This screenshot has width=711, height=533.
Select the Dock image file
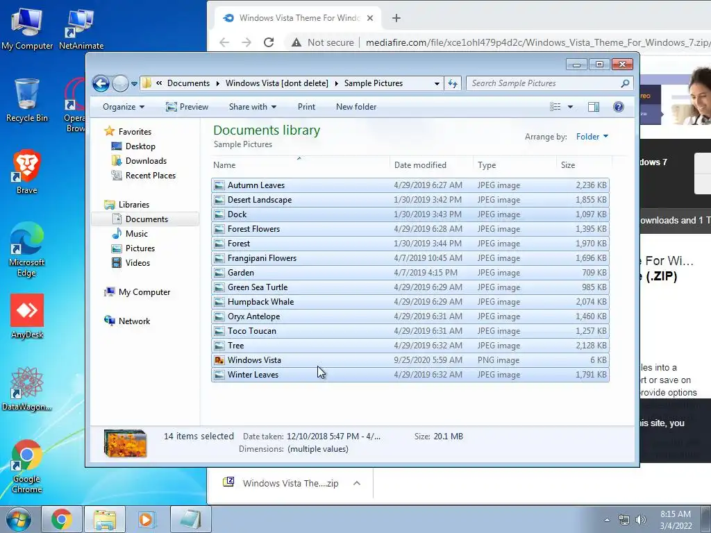410,214
